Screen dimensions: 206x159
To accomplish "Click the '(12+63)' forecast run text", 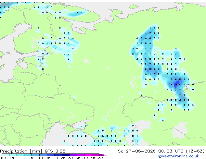I will 195,151.
